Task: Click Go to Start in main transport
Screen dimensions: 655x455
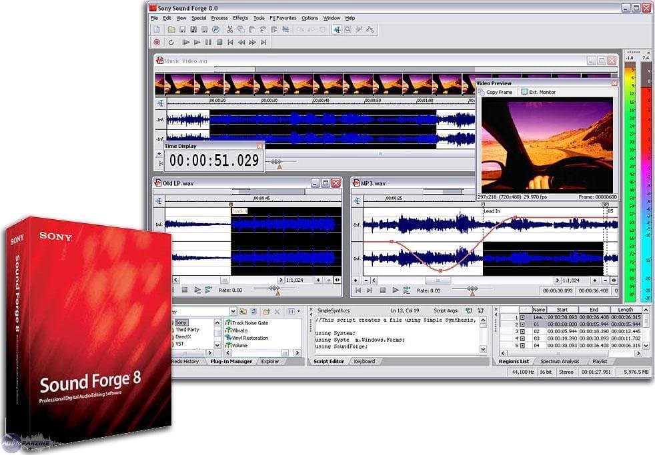Action: (231, 42)
